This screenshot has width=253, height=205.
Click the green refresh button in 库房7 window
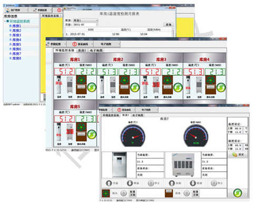pos(238,193)
